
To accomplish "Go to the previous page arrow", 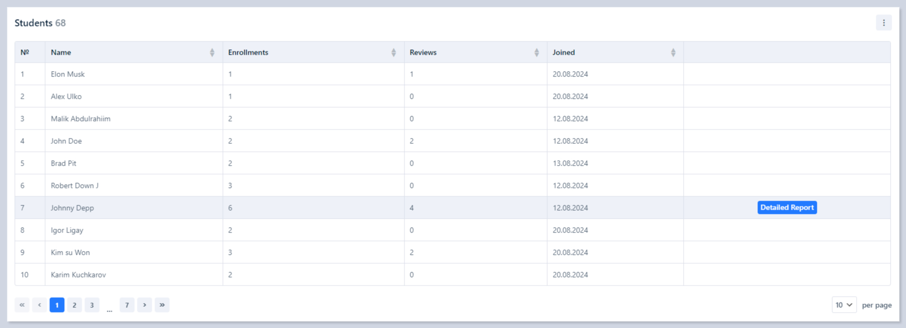I will coord(39,305).
